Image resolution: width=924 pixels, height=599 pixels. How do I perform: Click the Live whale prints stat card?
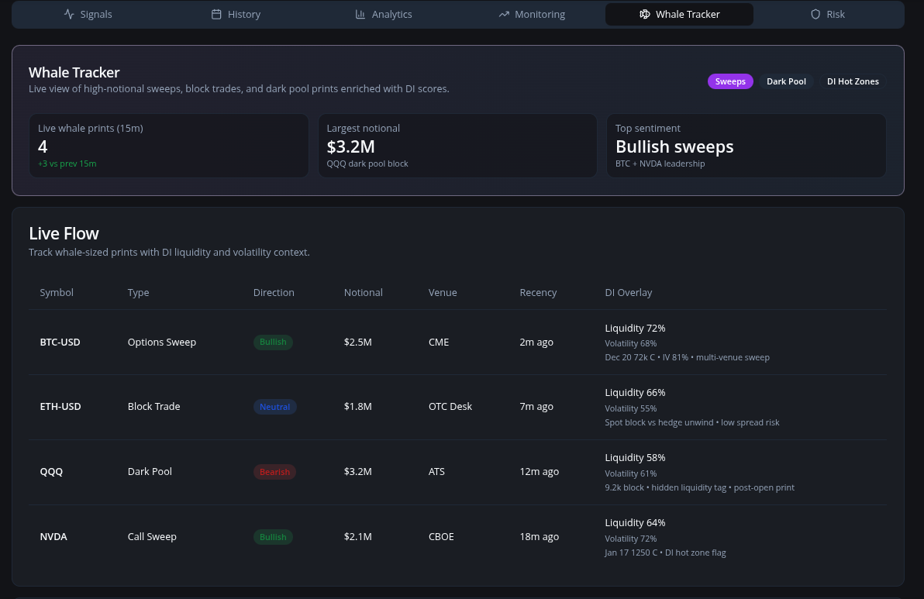coord(168,146)
